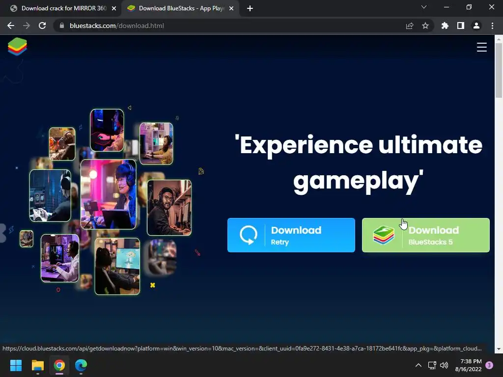Open the Chrome extensions puzzle icon
This screenshot has height=377, width=503.
click(x=445, y=26)
